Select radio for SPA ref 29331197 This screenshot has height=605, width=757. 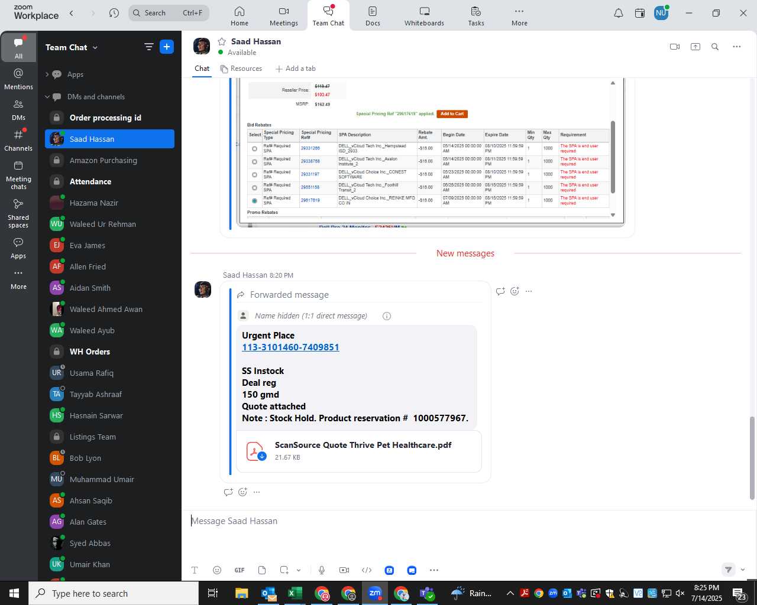click(x=255, y=174)
